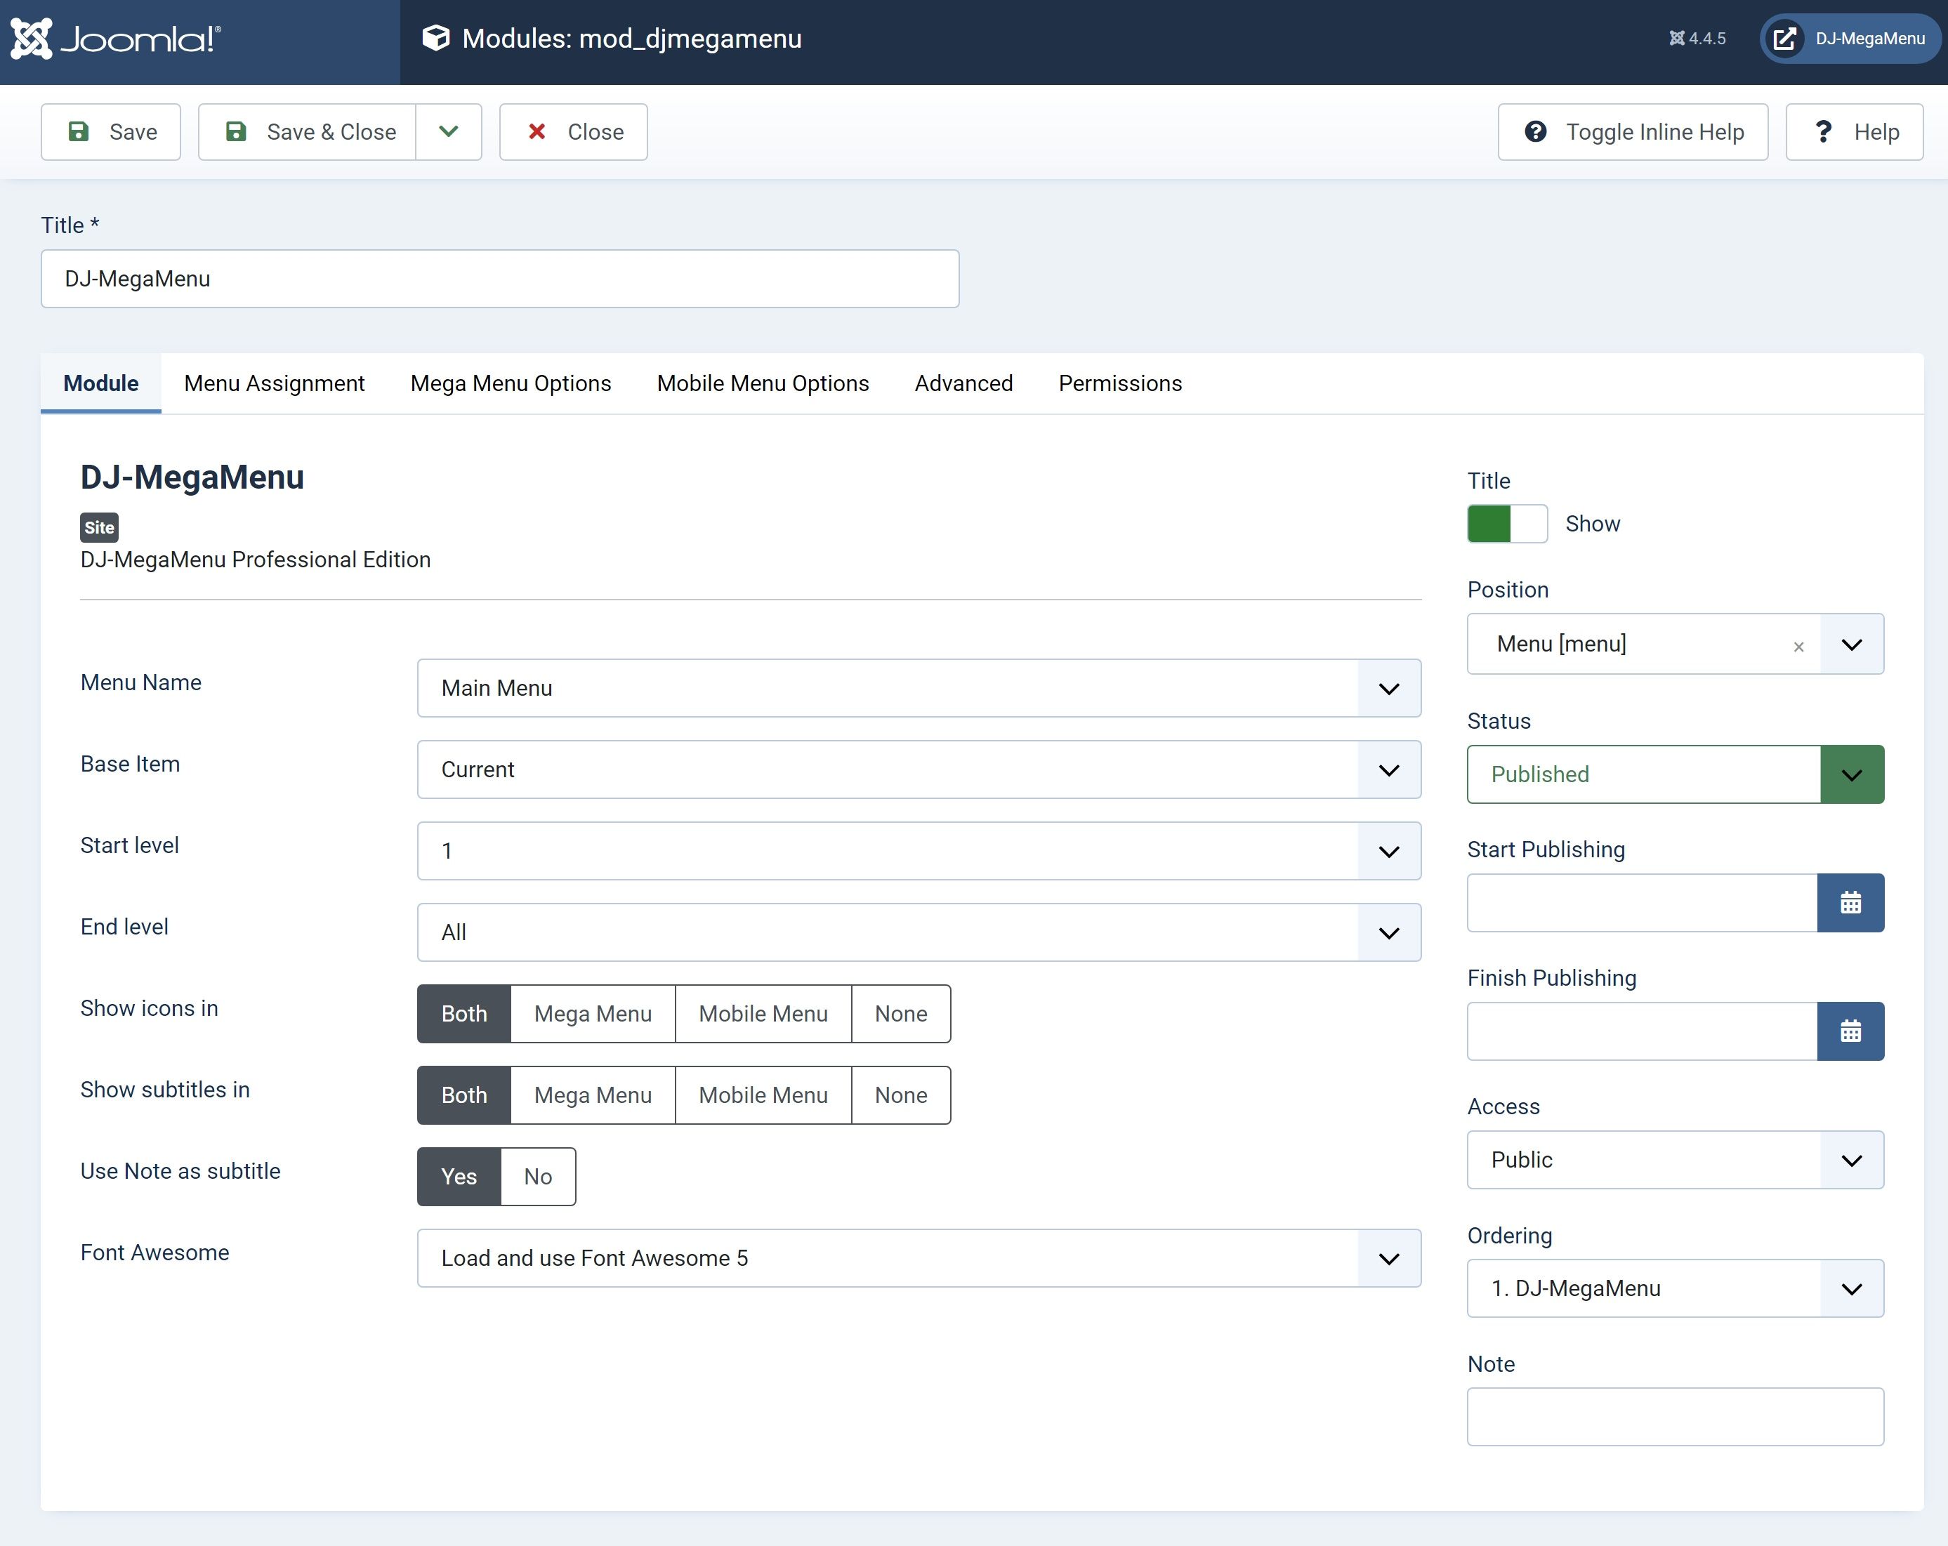Image resolution: width=1948 pixels, height=1546 pixels.
Task: Click the module cube icon beside page title
Action: (435, 38)
